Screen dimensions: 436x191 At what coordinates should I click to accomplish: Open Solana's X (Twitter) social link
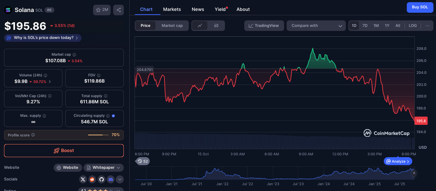coord(83,179)
